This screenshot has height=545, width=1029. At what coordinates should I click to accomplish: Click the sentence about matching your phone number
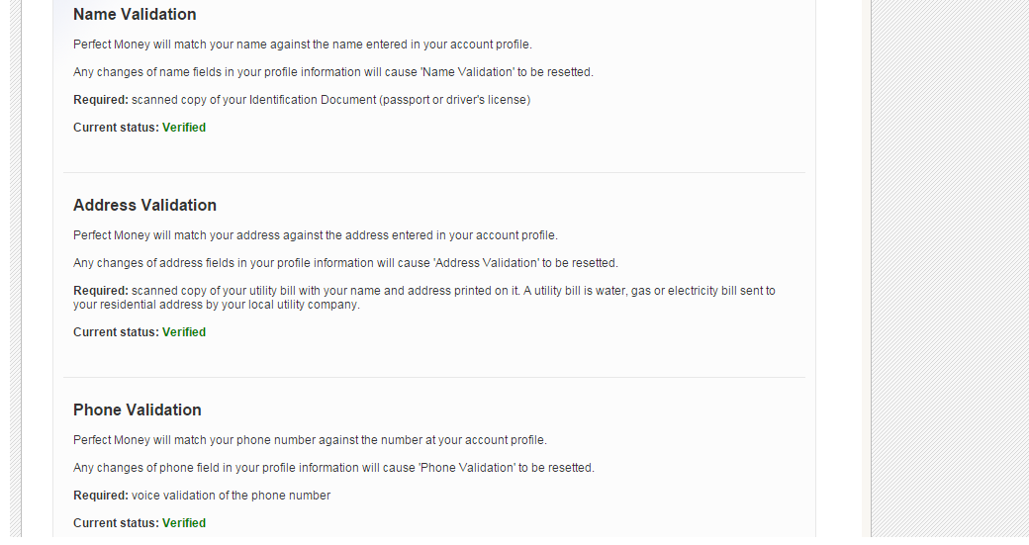point(310,440)
